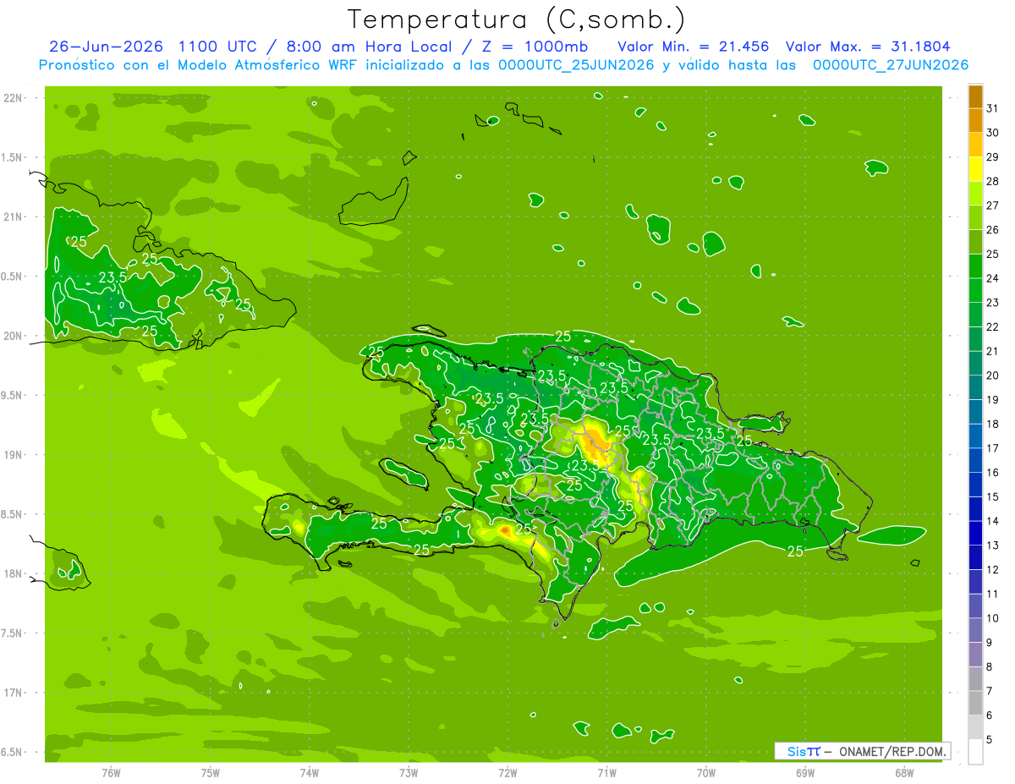The image size is (1015, 784).
Task: Pick the dark orange swatch above 31
Action: click(x=975, y=96)
